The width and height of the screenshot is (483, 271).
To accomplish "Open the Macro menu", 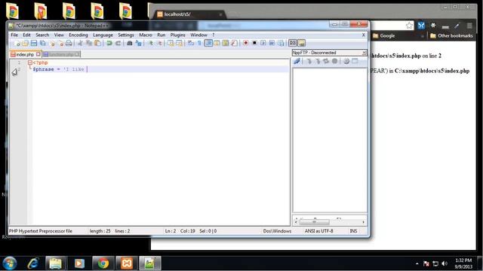I will point(146,35).
